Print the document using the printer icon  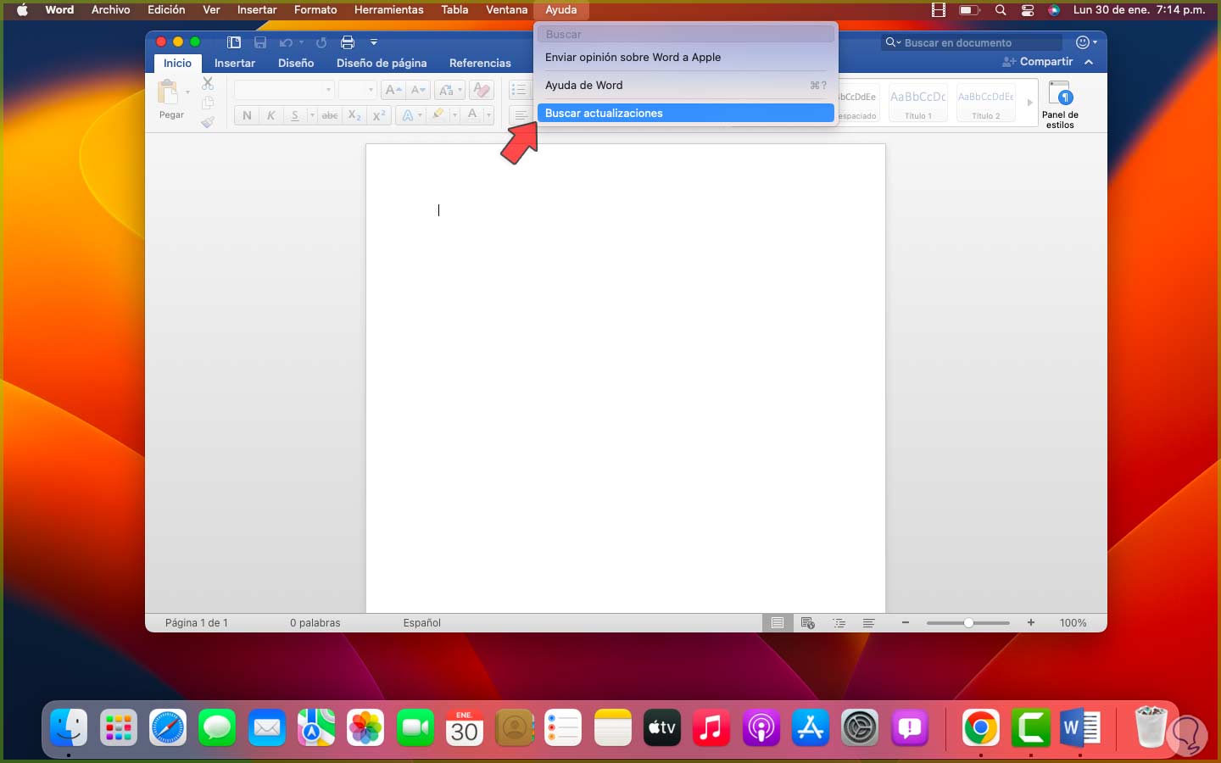347,42
